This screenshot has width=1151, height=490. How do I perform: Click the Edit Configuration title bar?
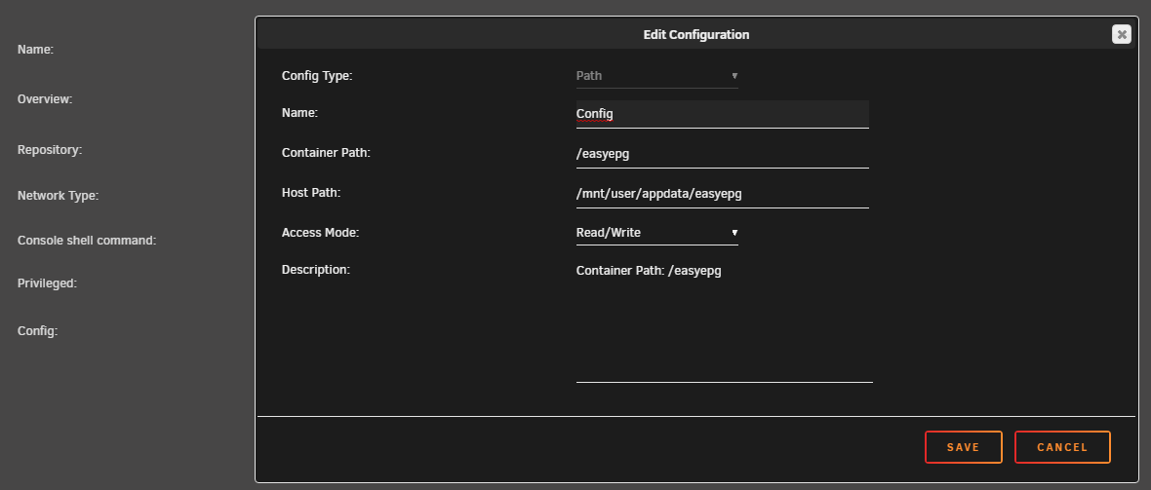[x=695, y=34]
